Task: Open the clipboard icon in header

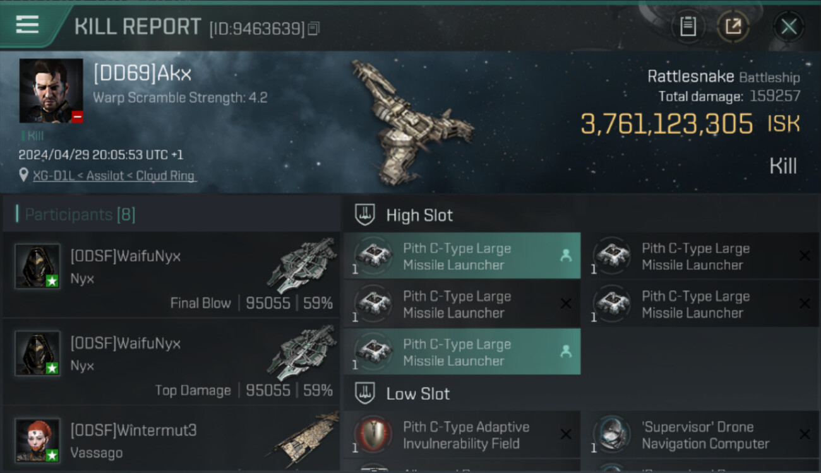Action: tap(688, 26)
